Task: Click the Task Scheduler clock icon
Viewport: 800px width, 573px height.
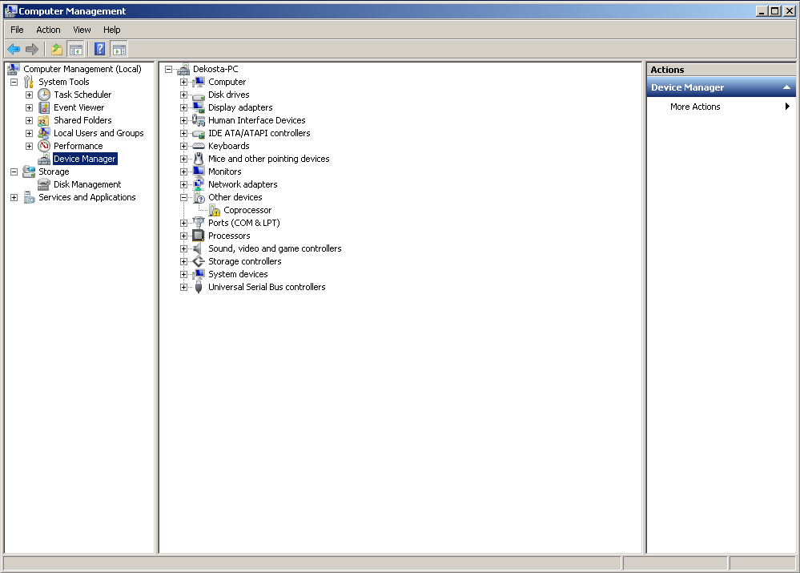Action: pos(44,95)
